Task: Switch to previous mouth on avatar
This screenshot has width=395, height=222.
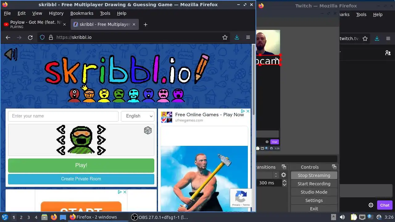Action: tap(61, 140)
